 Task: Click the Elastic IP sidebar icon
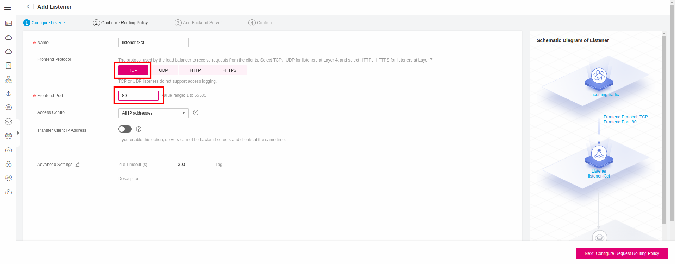8,108
